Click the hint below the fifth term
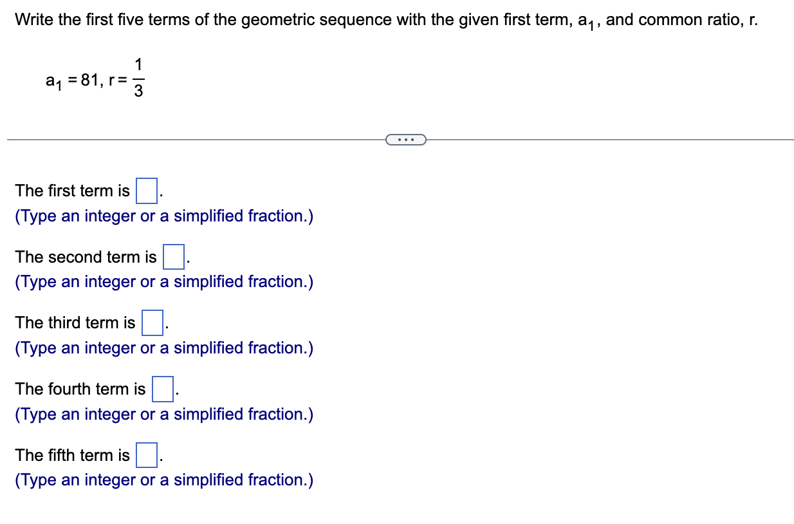794x524 pixels. pyautogui.click(x=164, y=480)
